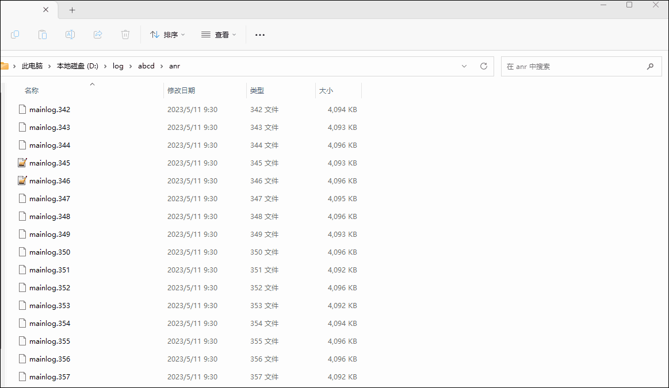The image size is (669, 388).
Task: Select the mainlog.345 file
Action: (x=49, y=163)
